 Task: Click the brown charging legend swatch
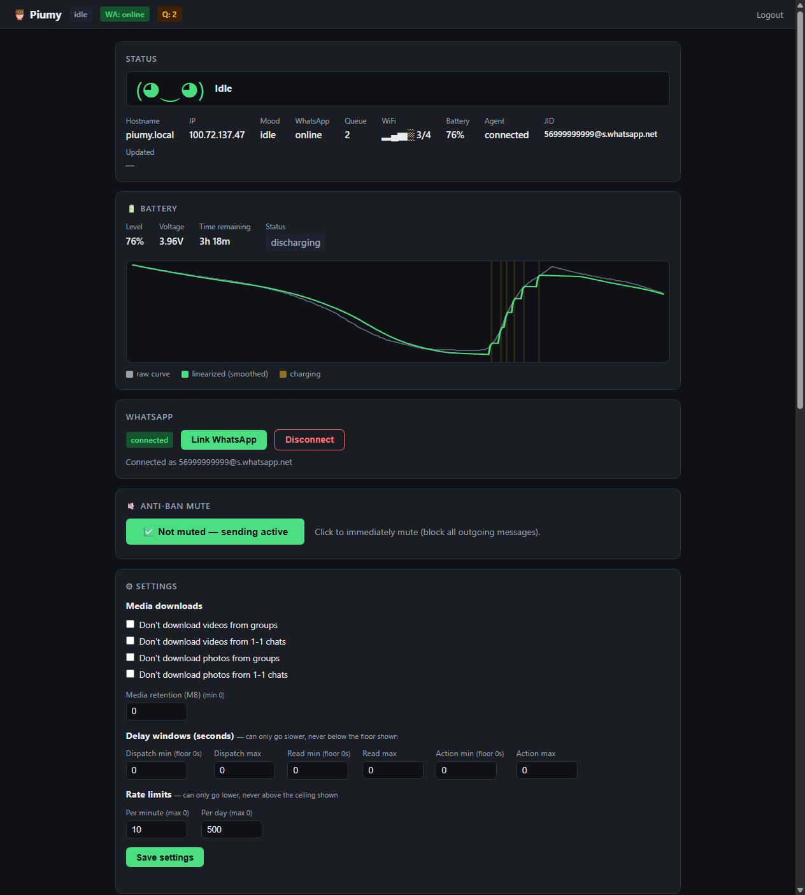click(x=283, y=375)
